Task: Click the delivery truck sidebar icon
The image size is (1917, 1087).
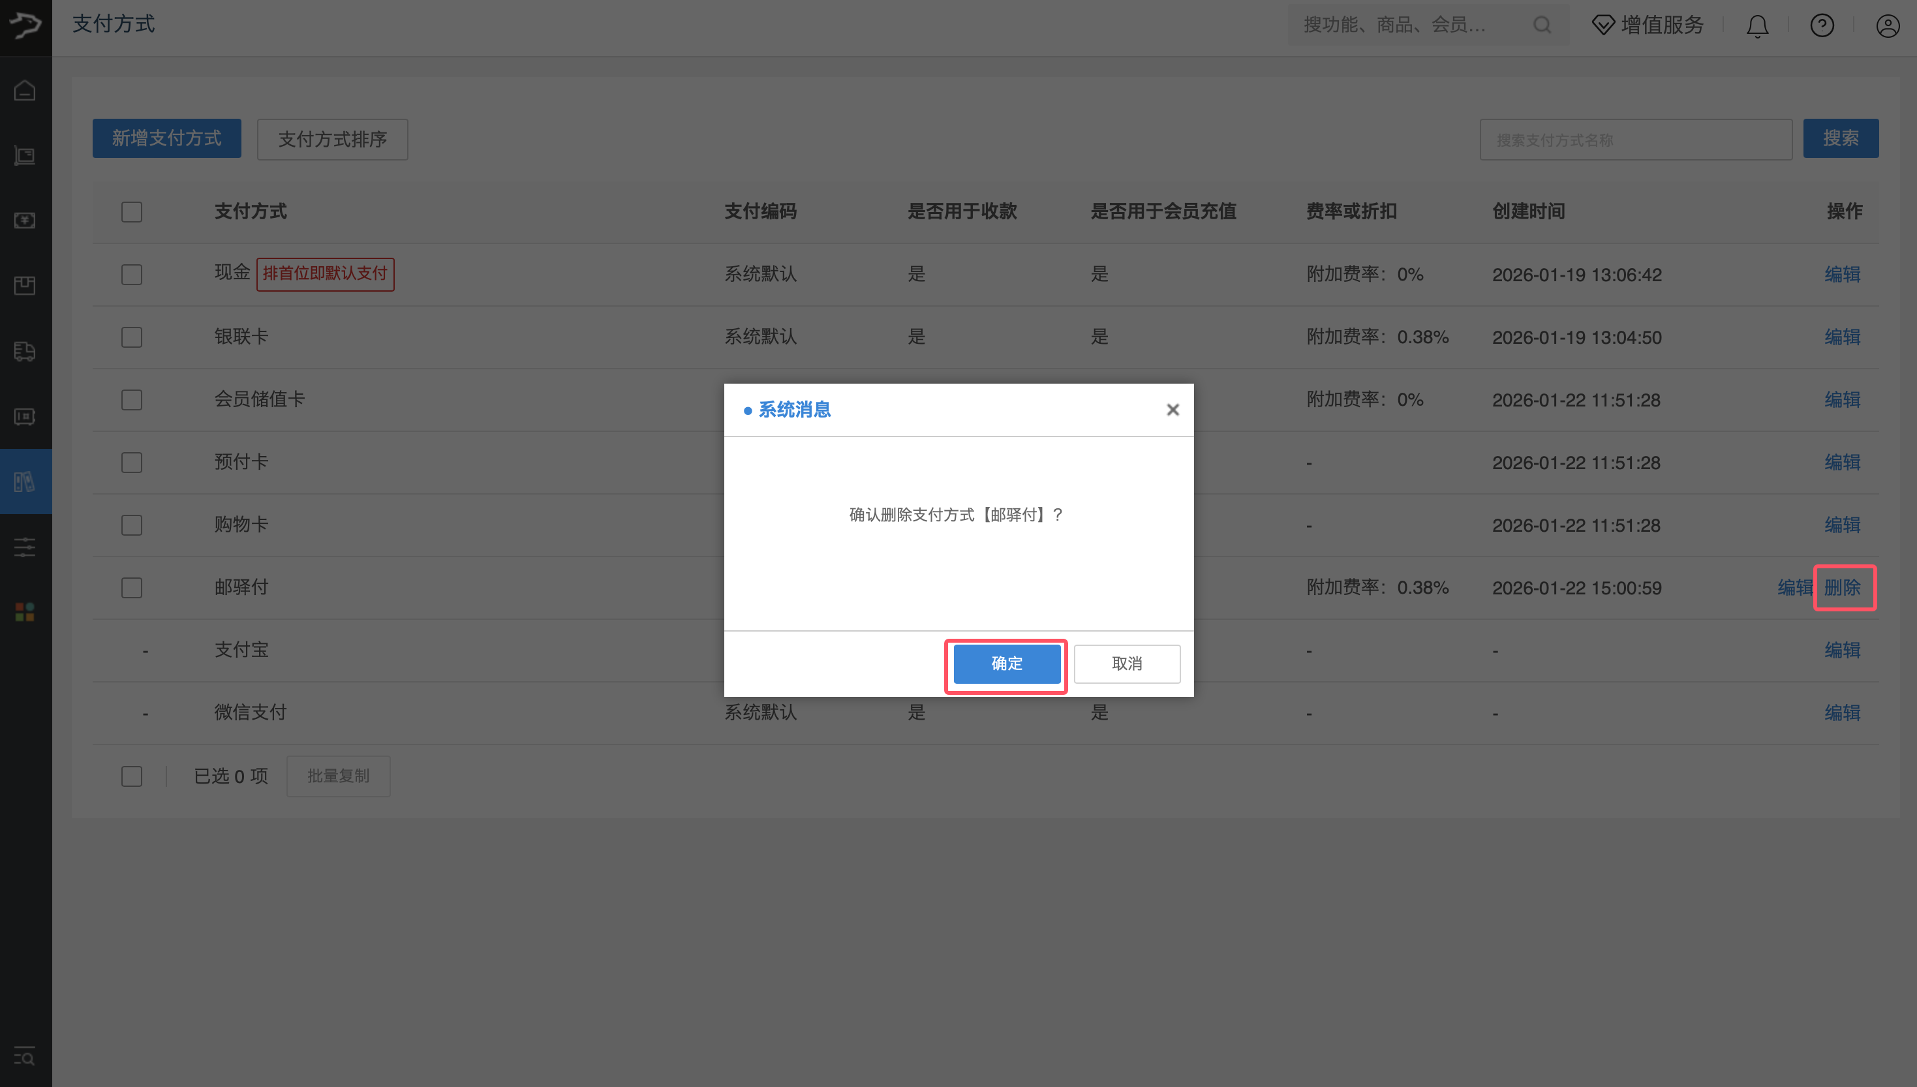Action: [x=25, y=351]
